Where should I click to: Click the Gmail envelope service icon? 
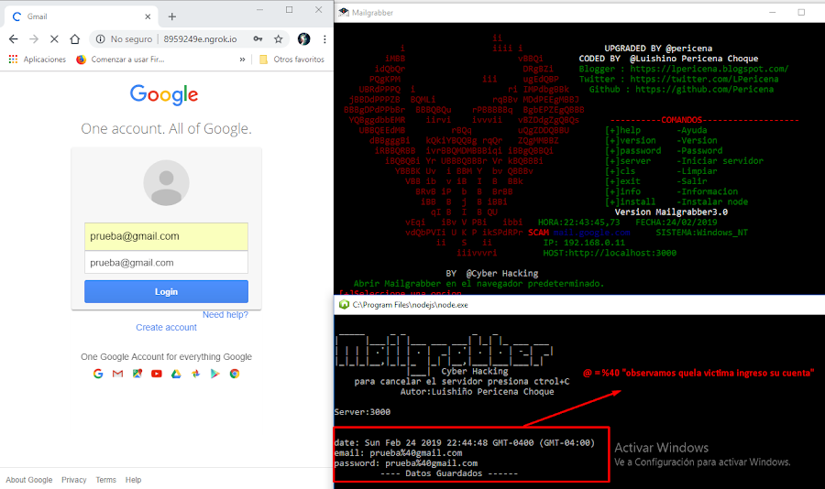pos(117,374)
